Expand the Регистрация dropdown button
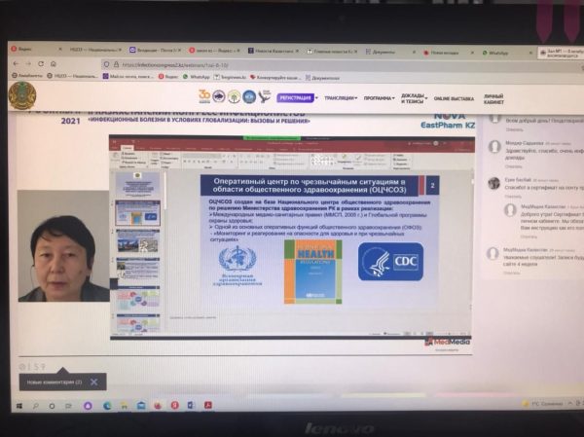This screenshot has height=437, width=584. click(x=297, y=98)
